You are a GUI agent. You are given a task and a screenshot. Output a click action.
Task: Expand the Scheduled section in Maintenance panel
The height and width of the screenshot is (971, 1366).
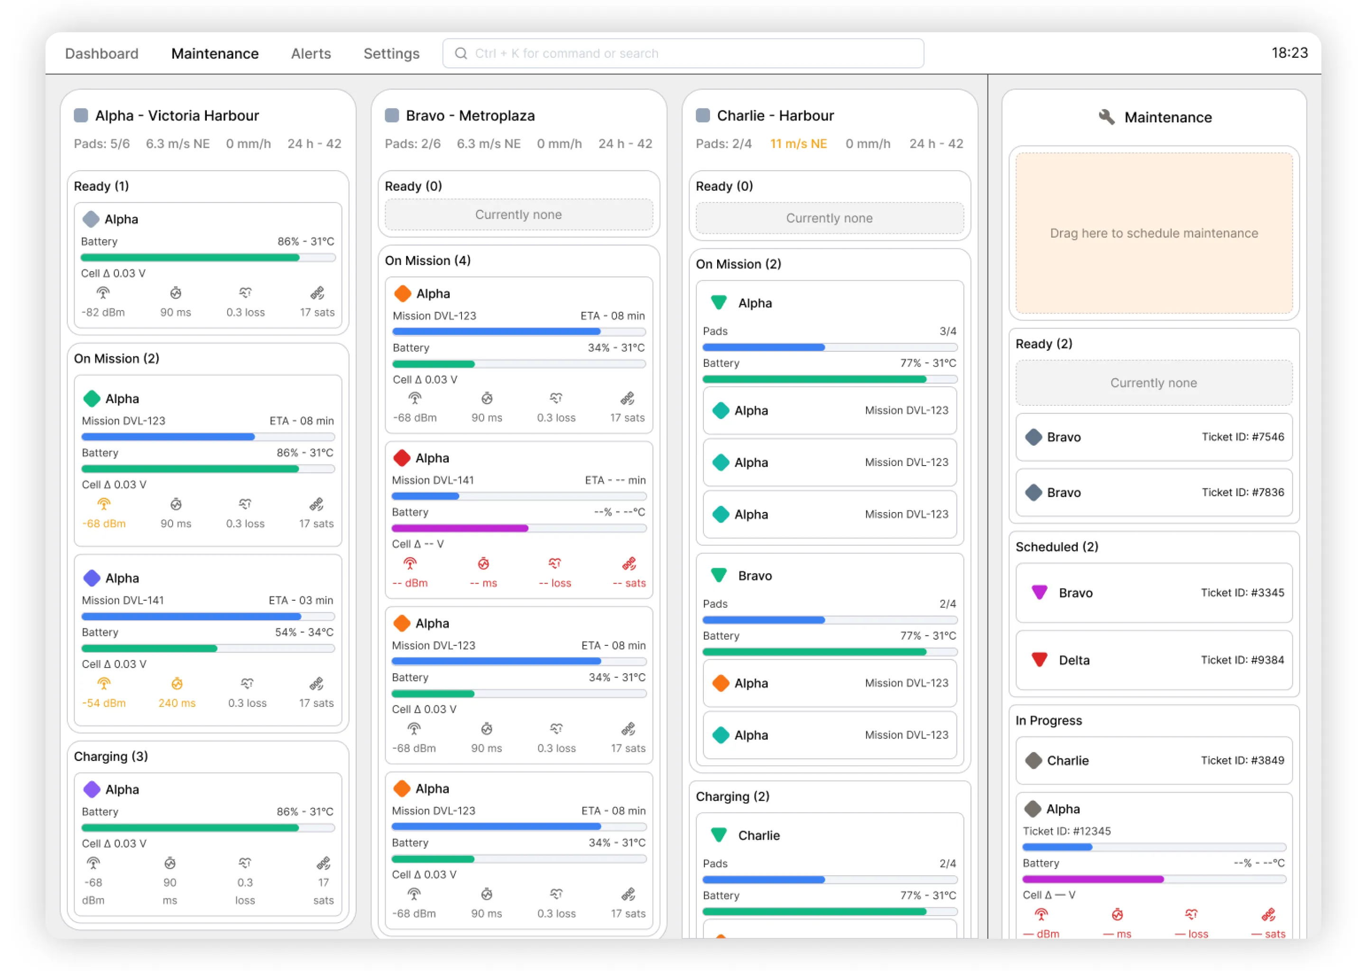(1056, 547)
